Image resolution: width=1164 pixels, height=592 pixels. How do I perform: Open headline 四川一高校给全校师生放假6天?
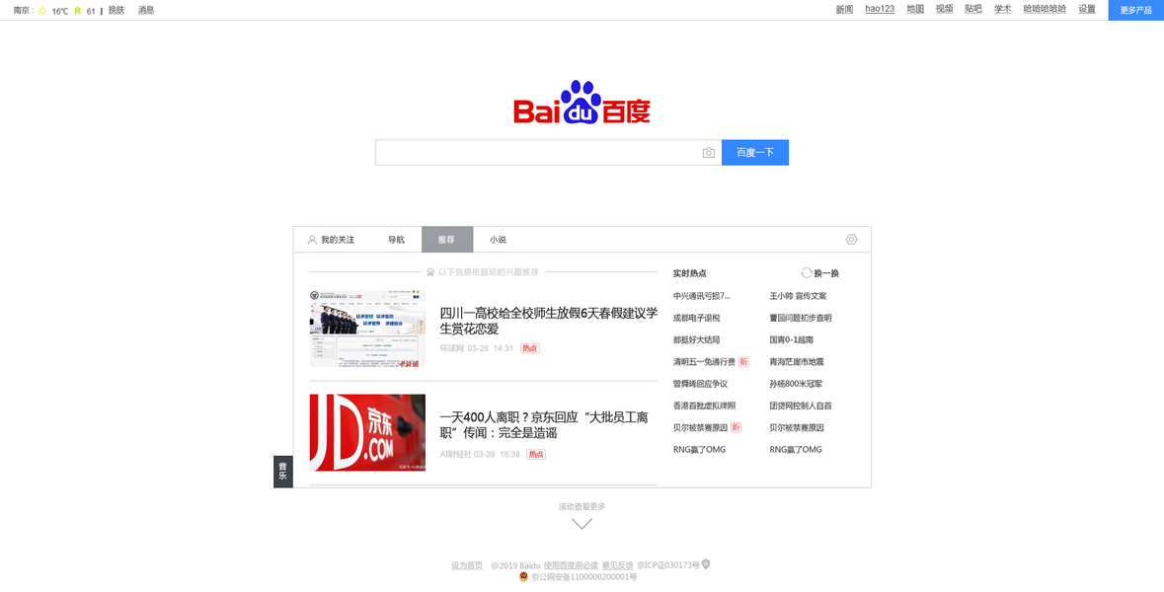point(549,321)
